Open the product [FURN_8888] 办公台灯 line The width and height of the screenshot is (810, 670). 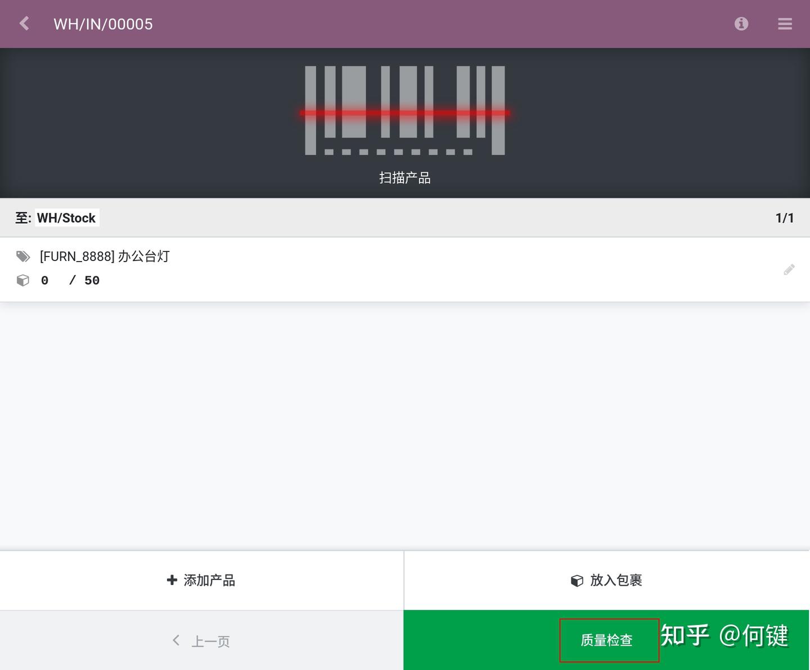click(x=105, y=257)
